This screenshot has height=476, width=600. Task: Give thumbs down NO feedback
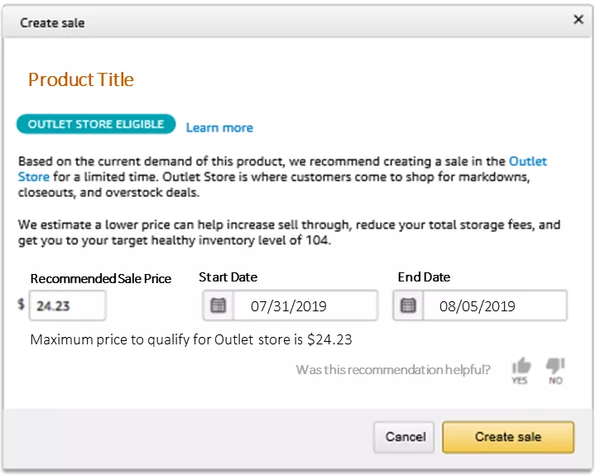[555, 369]
